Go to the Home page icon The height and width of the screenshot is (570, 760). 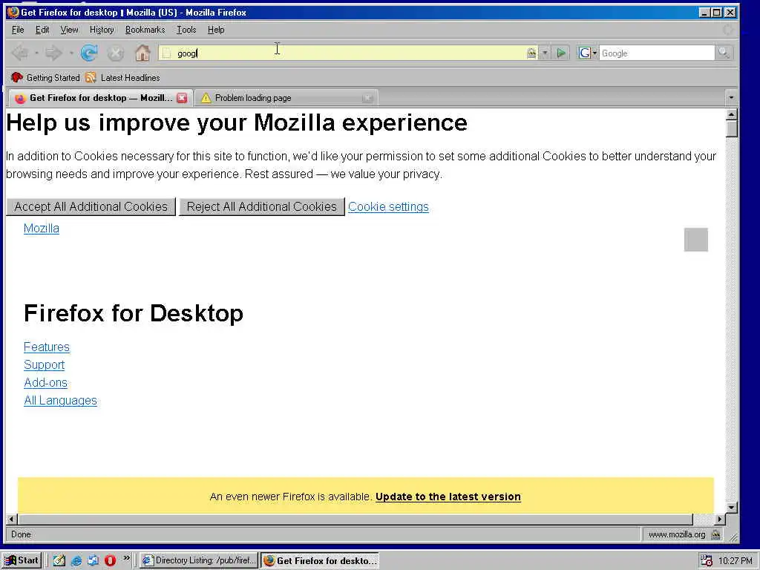(142, 53)
